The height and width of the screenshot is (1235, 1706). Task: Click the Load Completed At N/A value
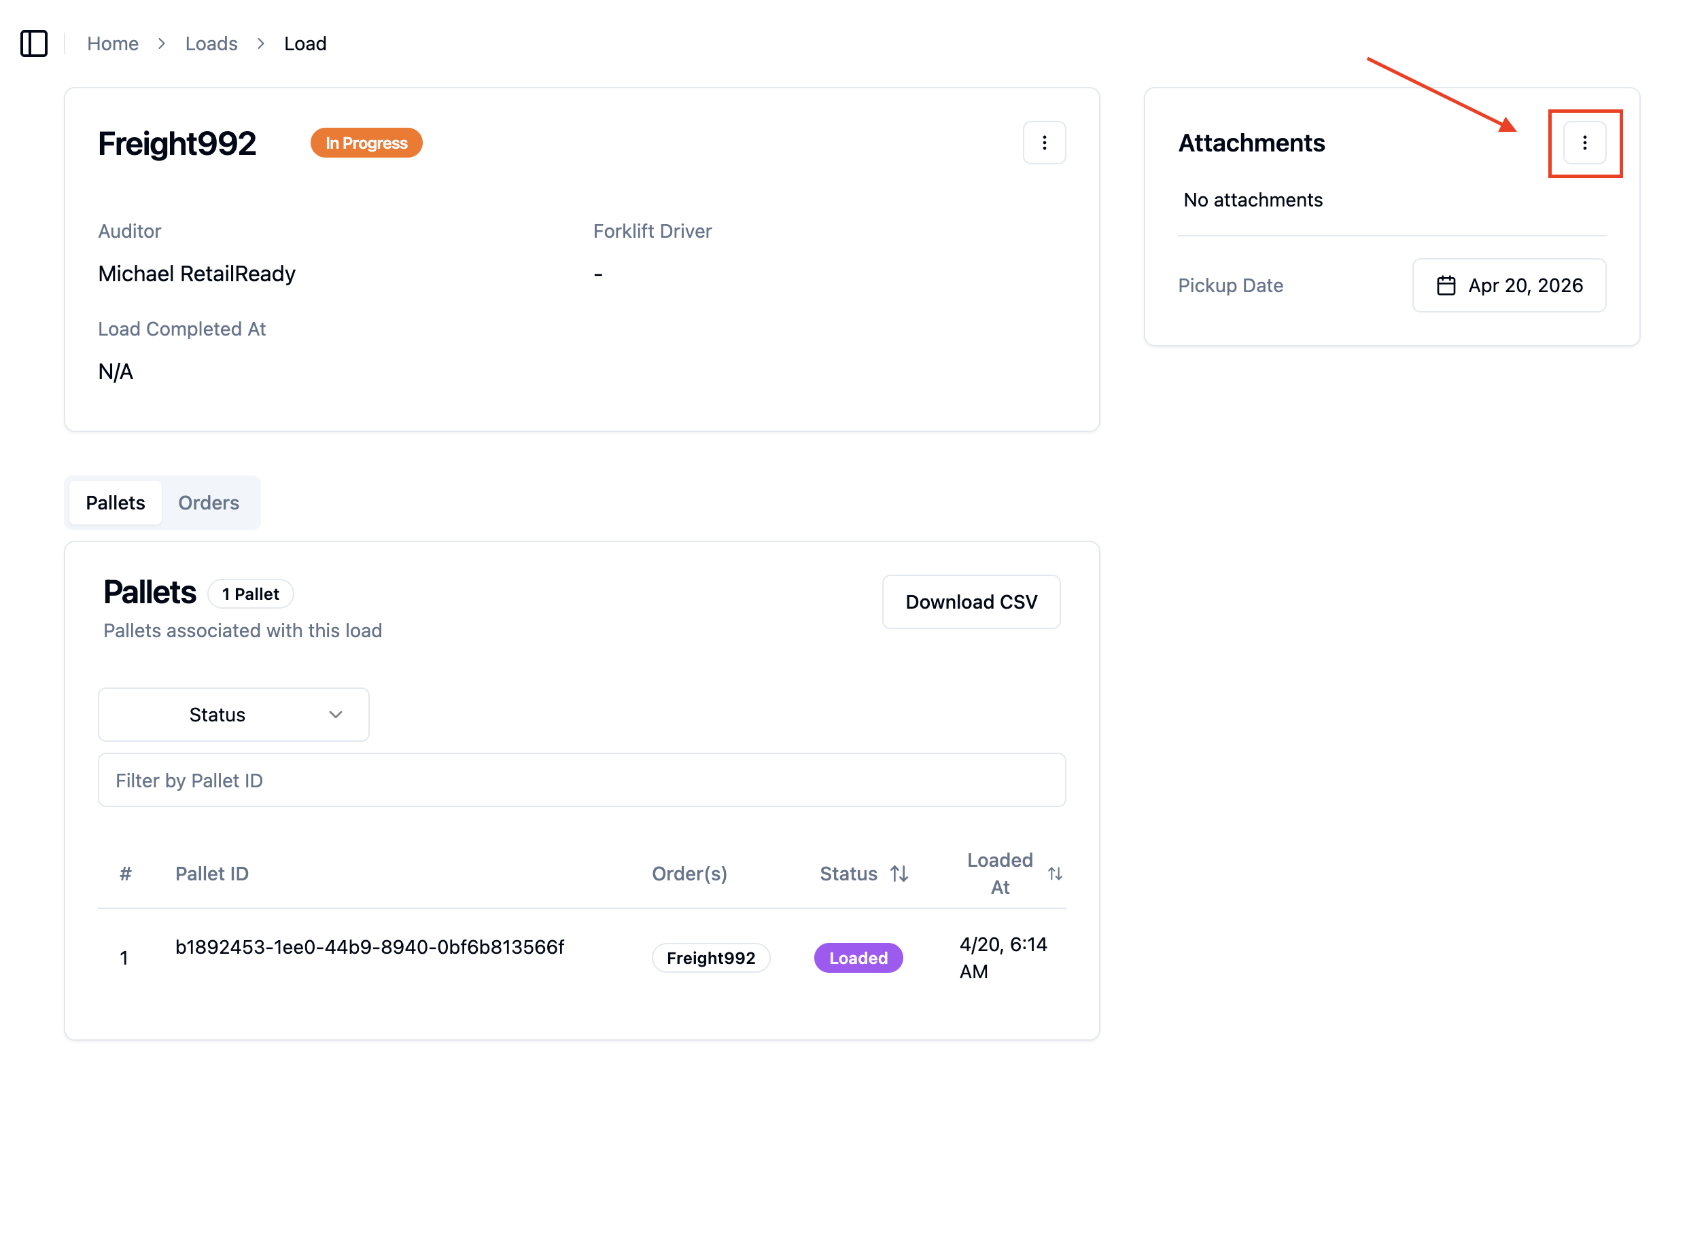116,372
